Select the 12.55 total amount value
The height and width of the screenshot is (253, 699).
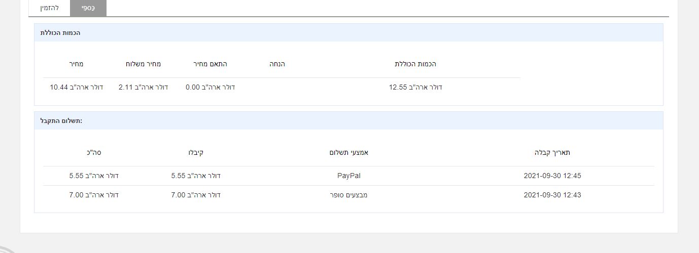tap(415, 88)
